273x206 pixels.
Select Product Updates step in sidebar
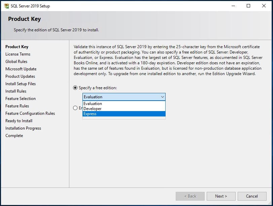20,76
